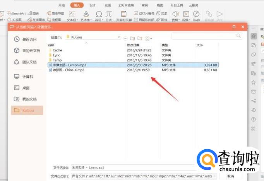This screenshot has height=181, width=264.
Task: Insert a 公式 equation
Action: 109,16
